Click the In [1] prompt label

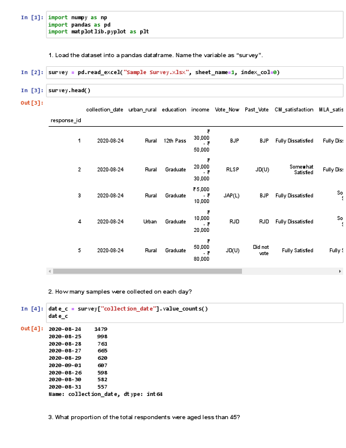pos(32,18)
